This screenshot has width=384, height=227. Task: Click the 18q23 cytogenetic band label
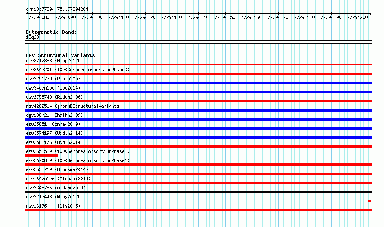click(x=32, y=37)
